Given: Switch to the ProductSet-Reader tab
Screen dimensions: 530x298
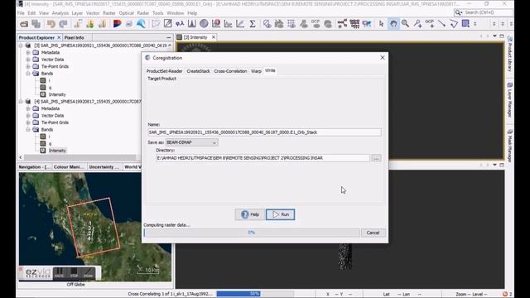Looking at the screenshot, I should (x=164, y=71).
